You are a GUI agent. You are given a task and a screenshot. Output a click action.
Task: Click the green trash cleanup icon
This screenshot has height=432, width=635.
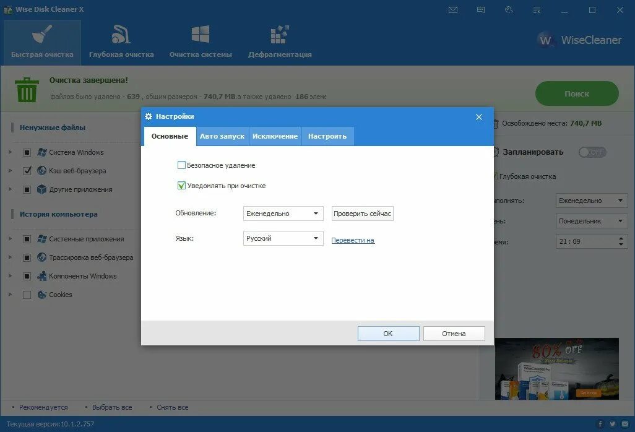(x=25, y=90)
